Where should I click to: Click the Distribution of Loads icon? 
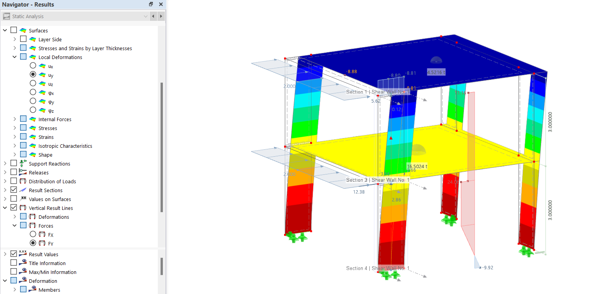(x=23, y=181)
